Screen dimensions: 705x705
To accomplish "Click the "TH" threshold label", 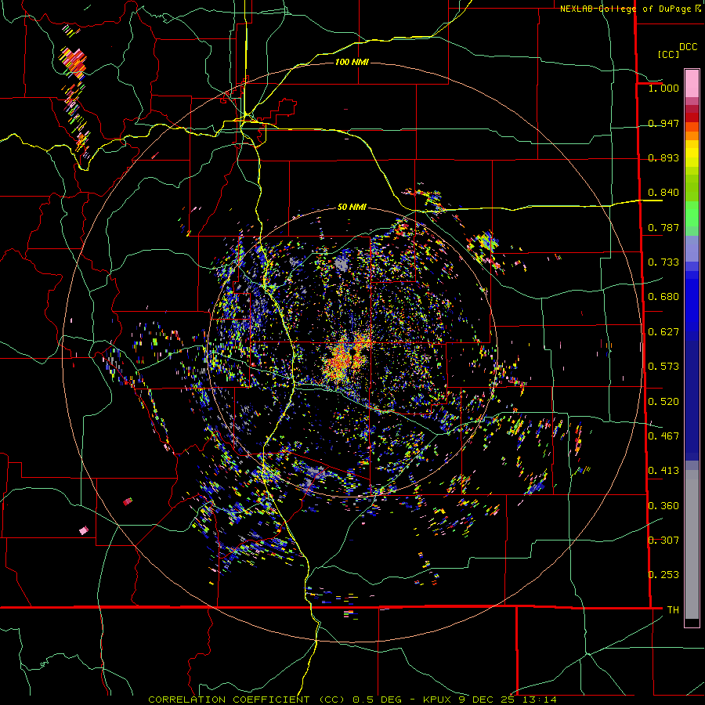I will pos(673,610).
